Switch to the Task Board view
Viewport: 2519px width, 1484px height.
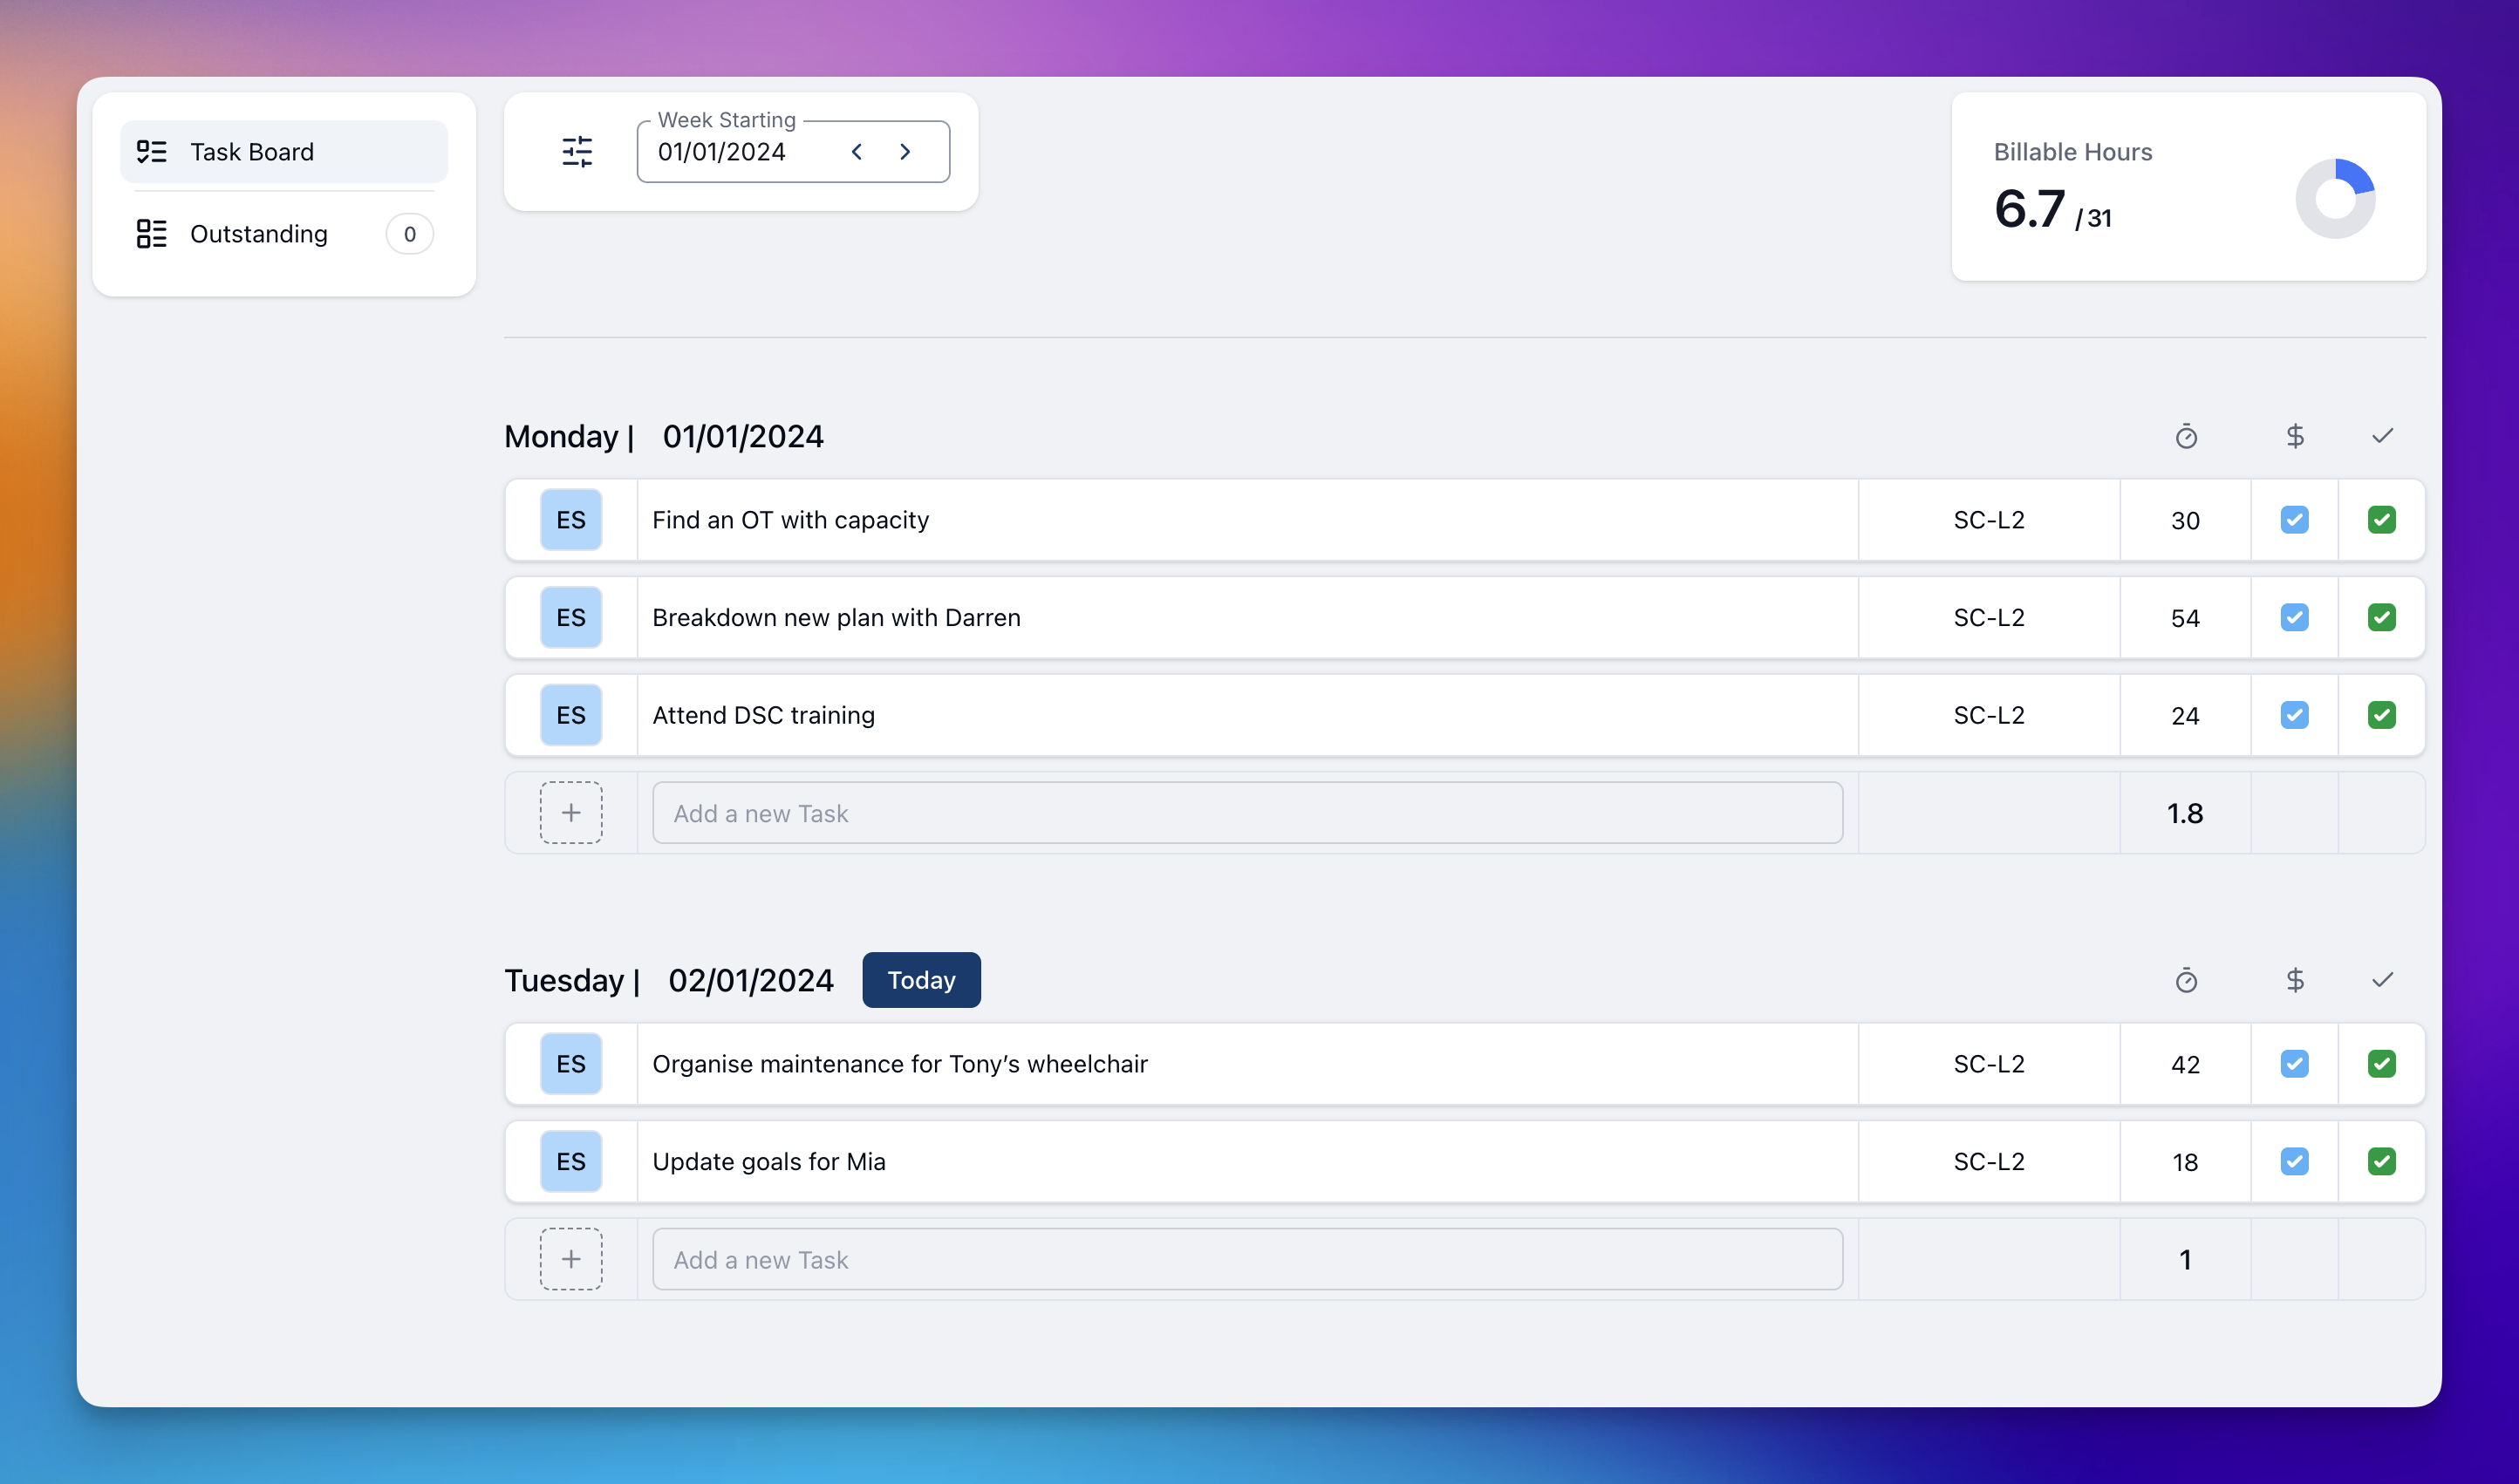[252, 151]
